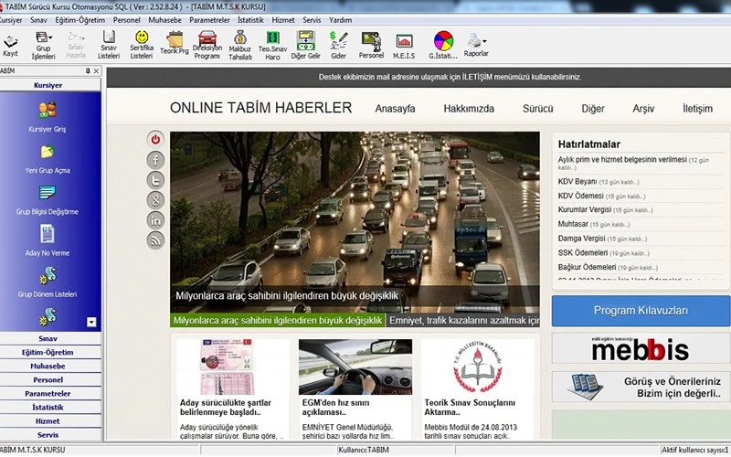Toggle the TABİM panel pin icon
731x457 pixels.
click(x=88, y=71)
